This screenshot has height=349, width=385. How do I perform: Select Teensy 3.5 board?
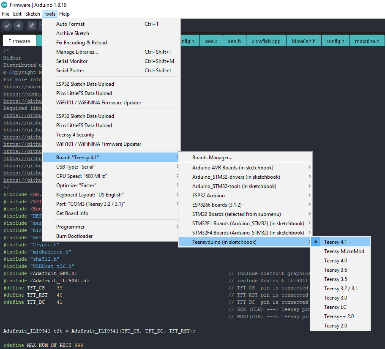(340, 279)
